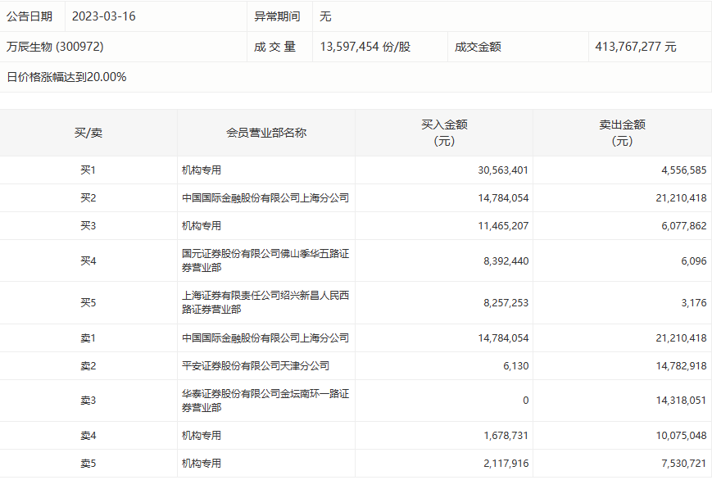The image size is (712, 480).
Task: Click the turnover amount 413,767,277 元
Action: pyautogui.click(x=636, y=47)
